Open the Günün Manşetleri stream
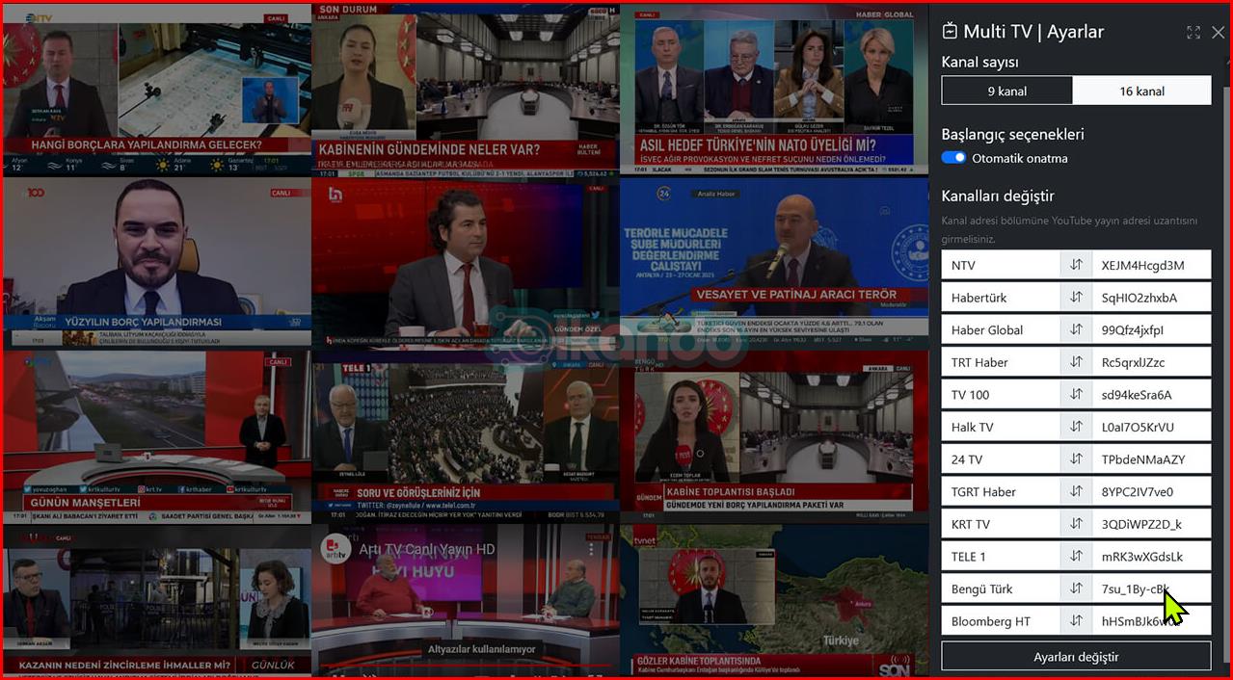Viewport: 1233px width, 680px height. click(x=156, y=435)
